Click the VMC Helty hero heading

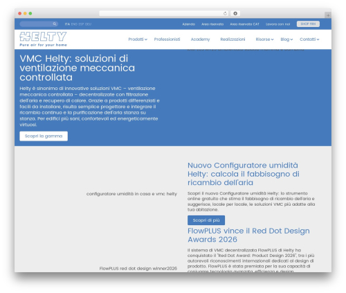click(77, 68)
